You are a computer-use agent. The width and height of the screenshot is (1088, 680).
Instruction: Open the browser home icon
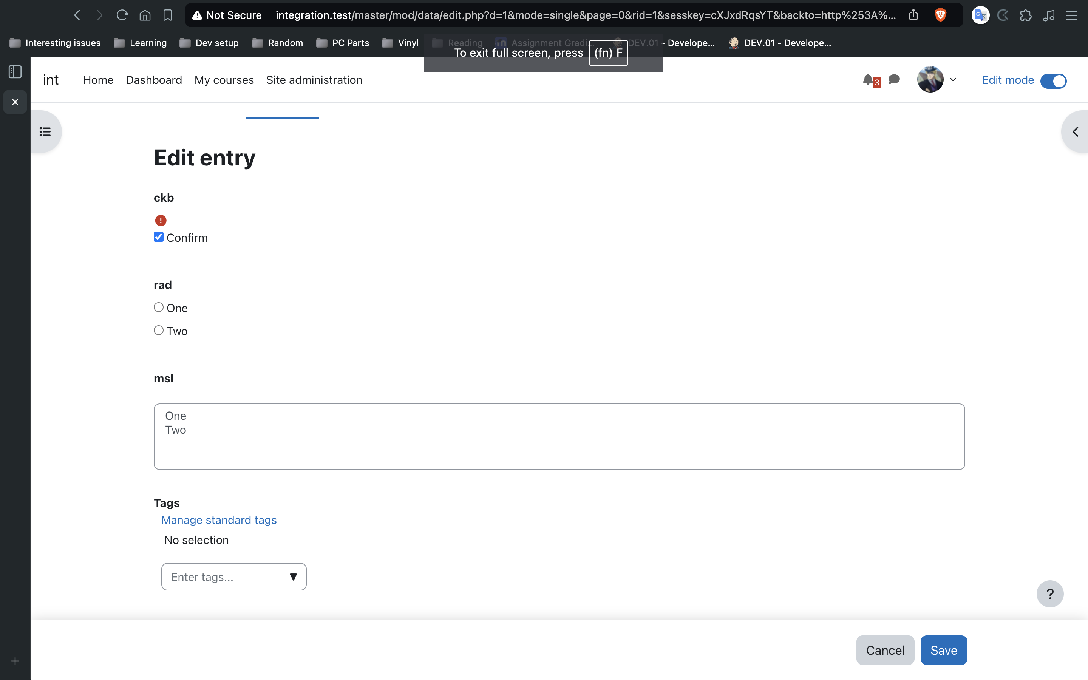(145, 15)
